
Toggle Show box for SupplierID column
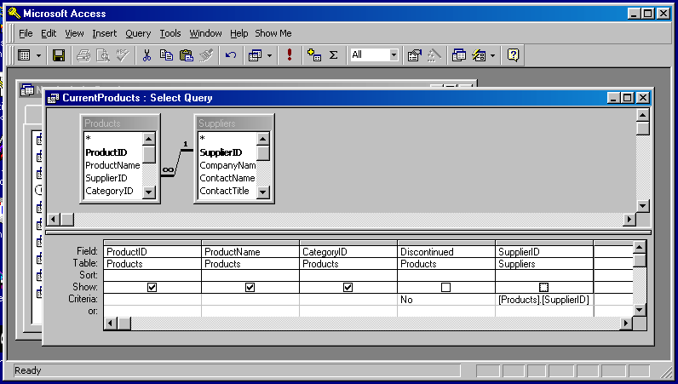(544, 287)
